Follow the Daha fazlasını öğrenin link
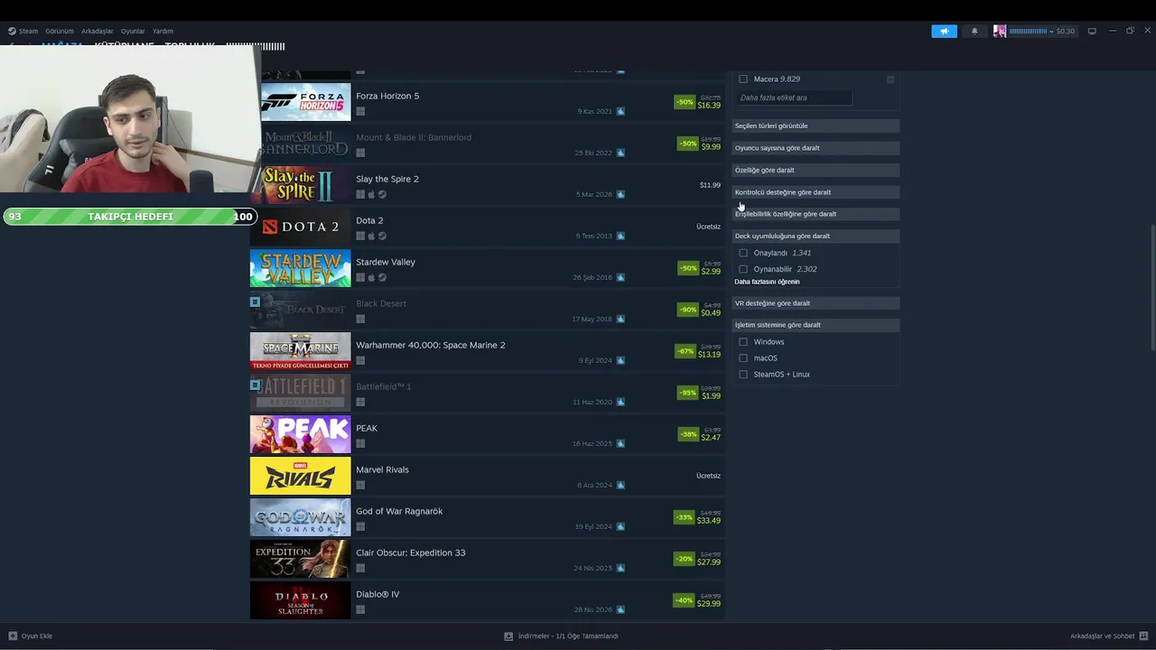 [767, 282]
